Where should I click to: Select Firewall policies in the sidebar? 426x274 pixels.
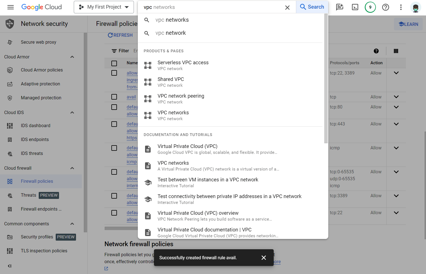point(41,181)
